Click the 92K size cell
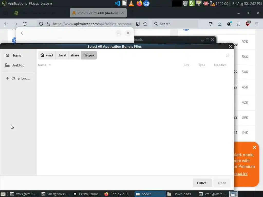Screen dimensions: 263x197 (245, 42)
